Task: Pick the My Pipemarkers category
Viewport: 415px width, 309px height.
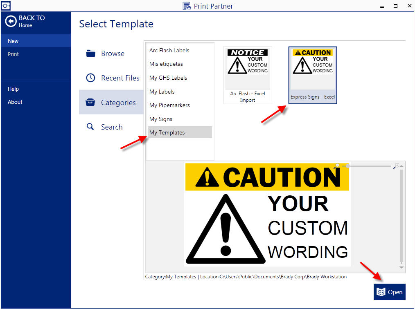Action: pyautogui.click(x=169, y=105)
